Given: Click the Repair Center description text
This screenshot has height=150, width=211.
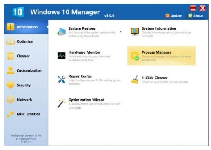Looking at the screenshot, I should click(94, 82).
